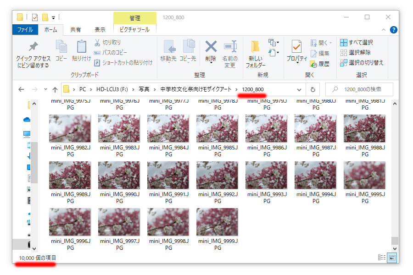413x275 pixels.
Task: Navigate to 写真 in breadcrumb
Action: 144,89
